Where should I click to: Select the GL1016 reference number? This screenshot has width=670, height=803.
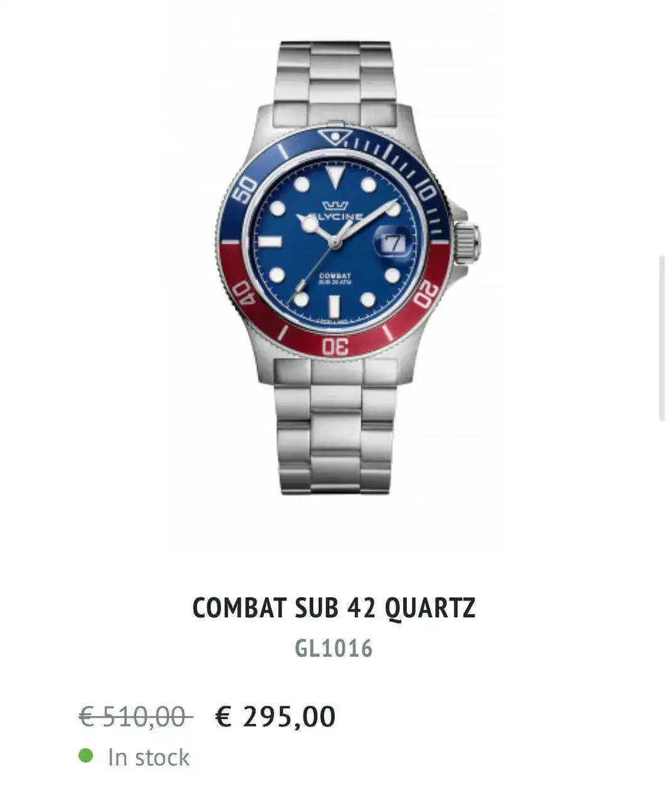pyautogui.click(x=334, y=648)
